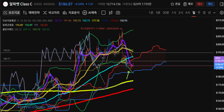Image resolution: width=224 pixels, height=112 pixels.
Task: Open 비교차트 compare chart tool
Action: click(51, 13)
